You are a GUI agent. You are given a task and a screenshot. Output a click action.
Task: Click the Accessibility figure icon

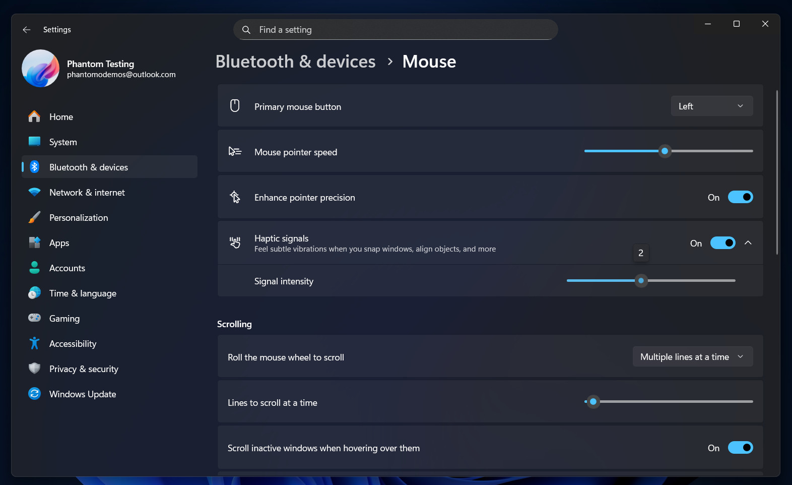coord(34,343)
